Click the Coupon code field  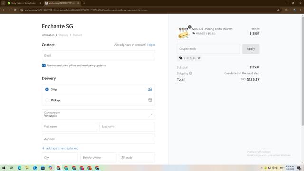point(208,49)
